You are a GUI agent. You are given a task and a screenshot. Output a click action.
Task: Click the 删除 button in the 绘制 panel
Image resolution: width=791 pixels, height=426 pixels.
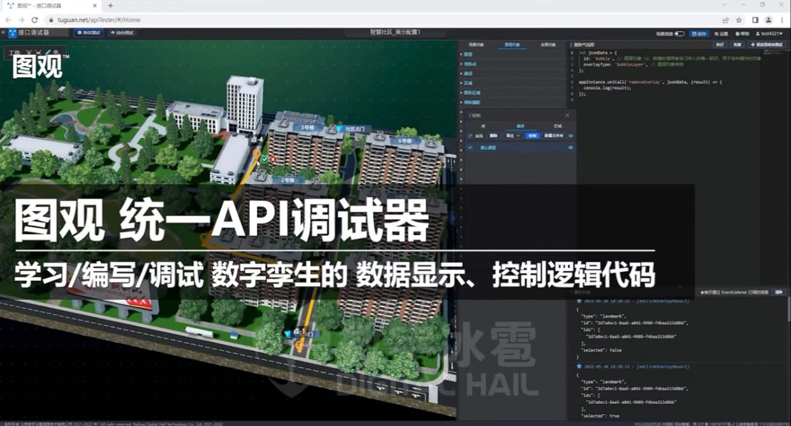[x=494, y=136]
